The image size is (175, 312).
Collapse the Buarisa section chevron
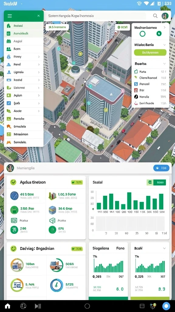point(164,64)
